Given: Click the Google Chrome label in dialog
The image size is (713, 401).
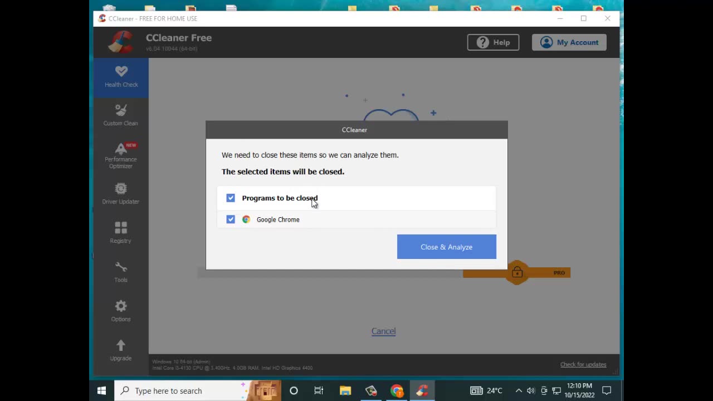Looking at the screenshot, I should (x=278, y=219).
